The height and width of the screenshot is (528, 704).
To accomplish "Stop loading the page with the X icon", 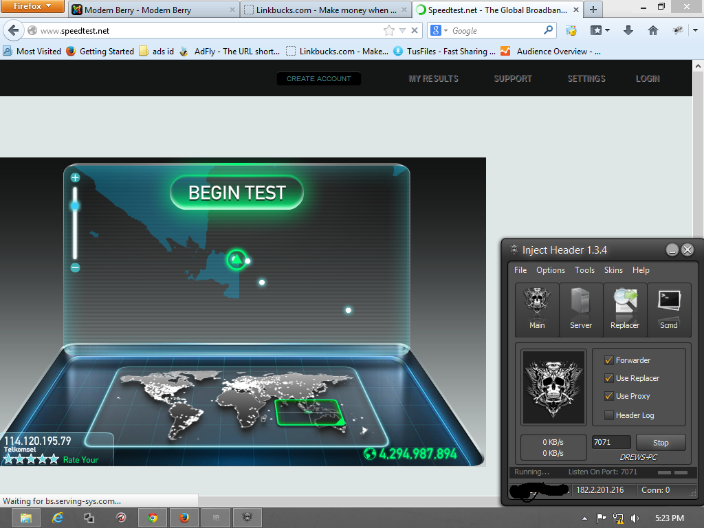I will click(415, 30).
